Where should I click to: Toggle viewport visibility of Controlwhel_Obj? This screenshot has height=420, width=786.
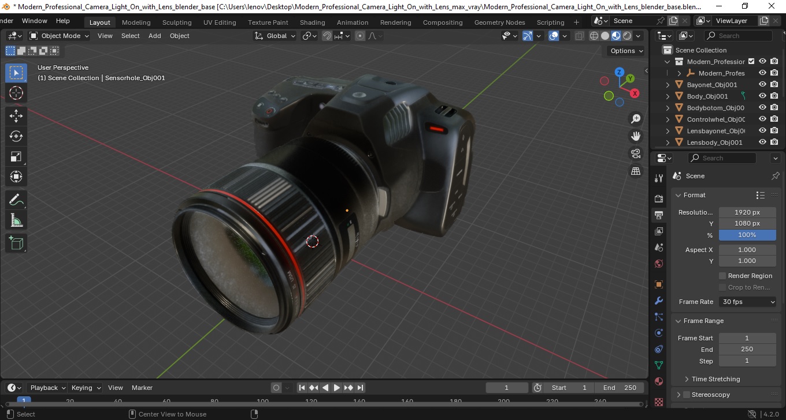pyautogui.click(x=762, y=119)
